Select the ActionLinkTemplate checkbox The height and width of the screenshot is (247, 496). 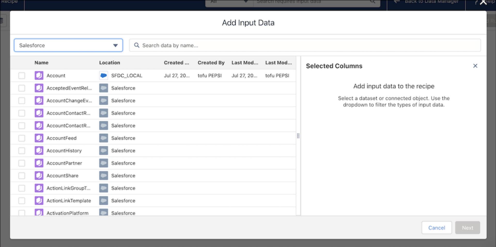pyautogui.click(x=22, y=201)
